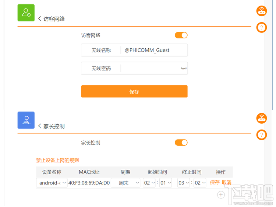Click the 周期 column header
Screen dimensions: 276x207
pyautogui.click(x=125, y=172)
